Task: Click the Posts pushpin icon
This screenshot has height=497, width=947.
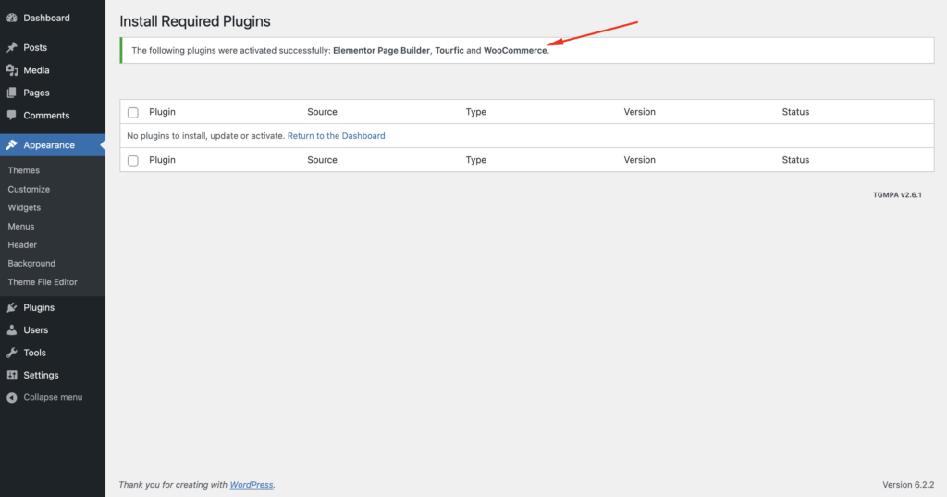Action: pos(11,47)
